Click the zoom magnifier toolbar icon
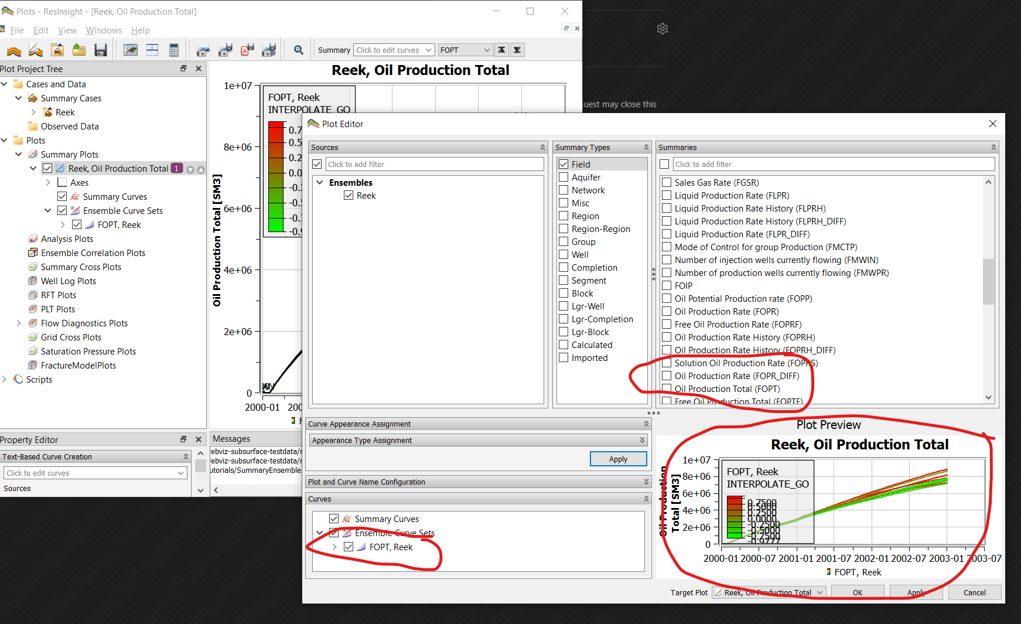The height and width of the screenshot is (624, 1021). point(298,50)
